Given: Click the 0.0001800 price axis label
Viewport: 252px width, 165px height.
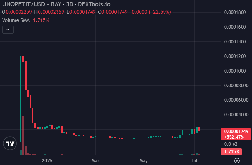Looking at the screenshot, I should tap(235, 12).
